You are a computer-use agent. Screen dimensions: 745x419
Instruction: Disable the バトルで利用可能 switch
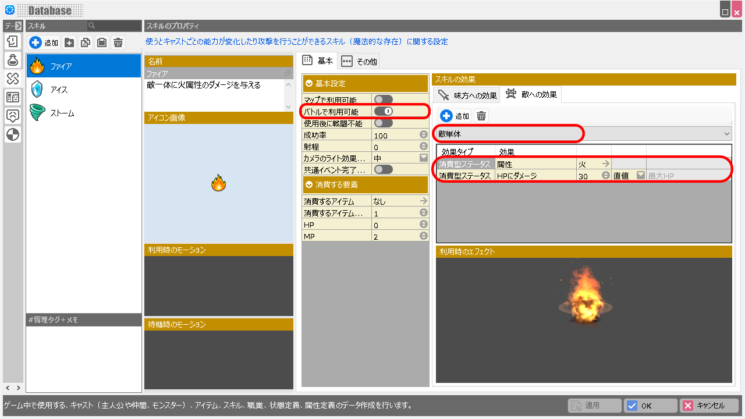384,111
